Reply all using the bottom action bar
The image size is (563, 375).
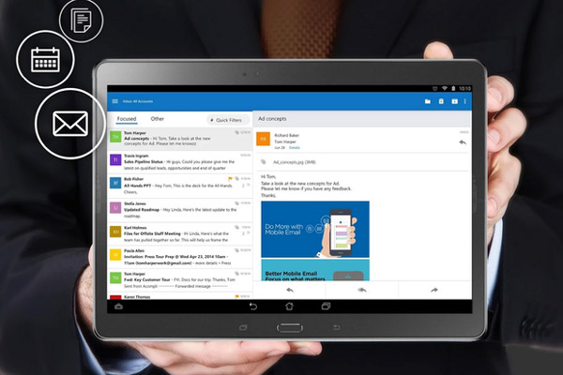(x=362, y=290)
